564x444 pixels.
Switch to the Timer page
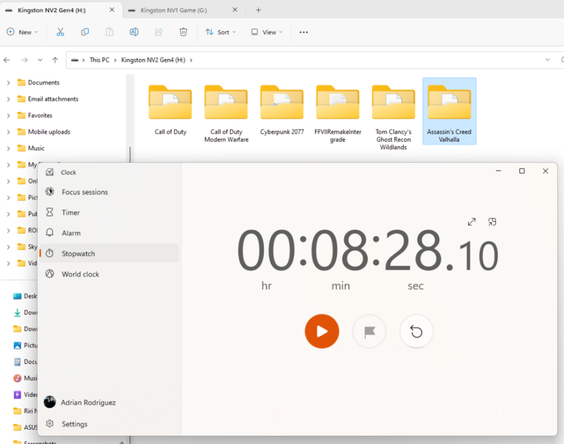coord(109,213)
